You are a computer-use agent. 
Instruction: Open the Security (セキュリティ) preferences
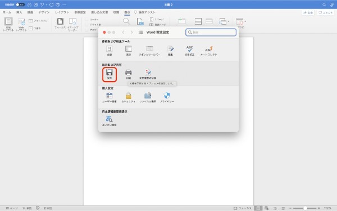[x=129, y=97]
